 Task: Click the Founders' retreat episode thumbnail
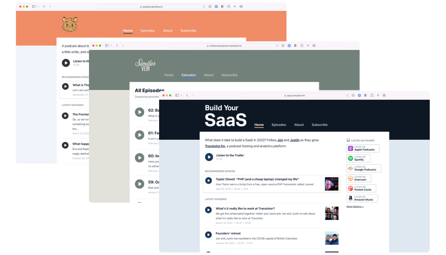click(x=332, y=238)
